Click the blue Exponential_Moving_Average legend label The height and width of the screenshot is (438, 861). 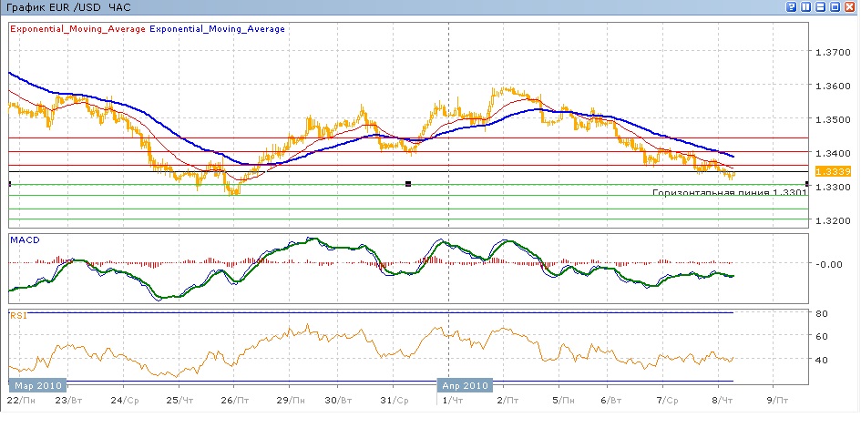pos(217,29)
